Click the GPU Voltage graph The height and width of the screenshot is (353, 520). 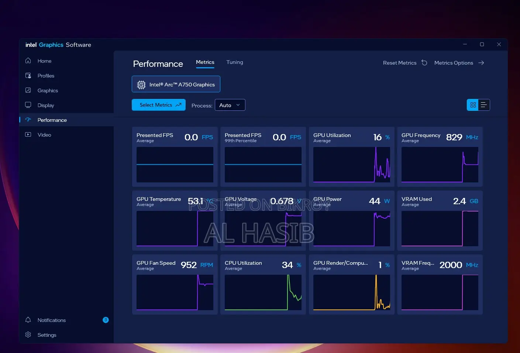(263, 229)
